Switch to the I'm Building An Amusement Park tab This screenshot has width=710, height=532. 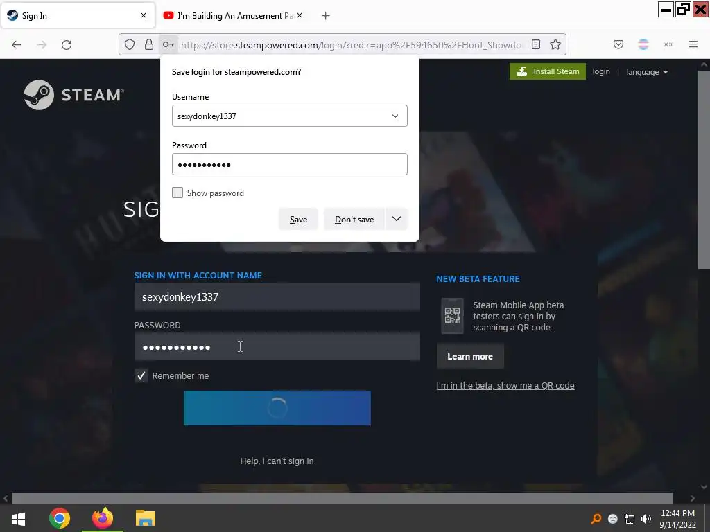click(234, 15)
